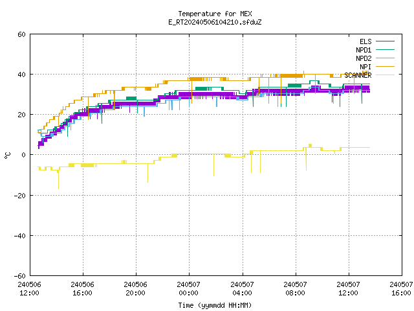Click the y-axis 0 tick label
This screenshot has height=311, width=414.
point(24,155)
